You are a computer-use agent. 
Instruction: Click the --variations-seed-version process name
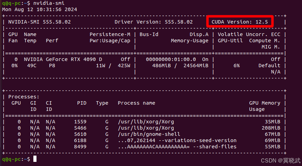pyautogui.click(x=177, y=141)
